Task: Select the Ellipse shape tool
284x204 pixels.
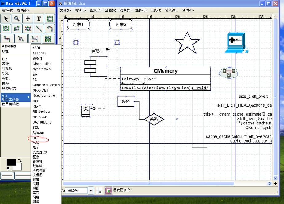Action: (x=6, y=29)
